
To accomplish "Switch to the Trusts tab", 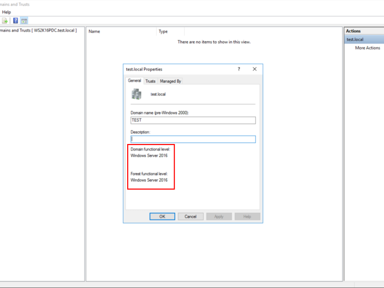I will tap(150, 81).
